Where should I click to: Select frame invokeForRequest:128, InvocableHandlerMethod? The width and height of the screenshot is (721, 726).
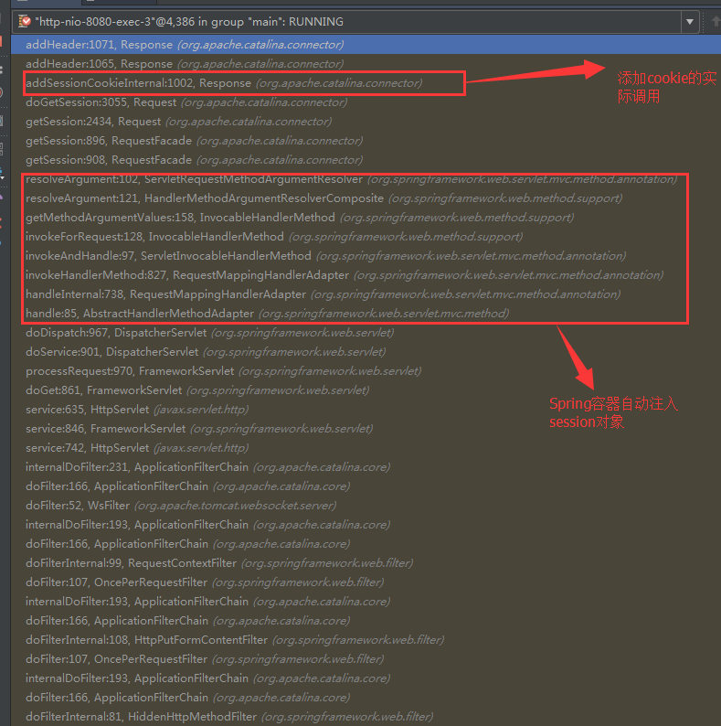click(366, 237)
